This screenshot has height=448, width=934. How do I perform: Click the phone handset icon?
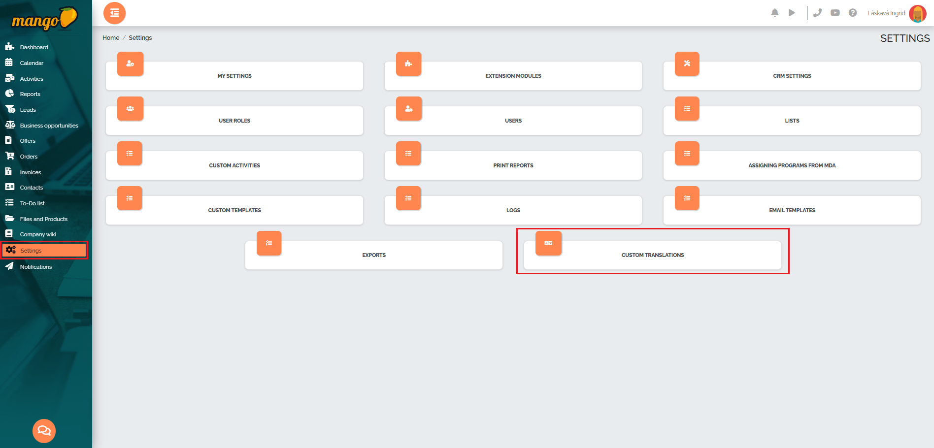click(817, 13)
